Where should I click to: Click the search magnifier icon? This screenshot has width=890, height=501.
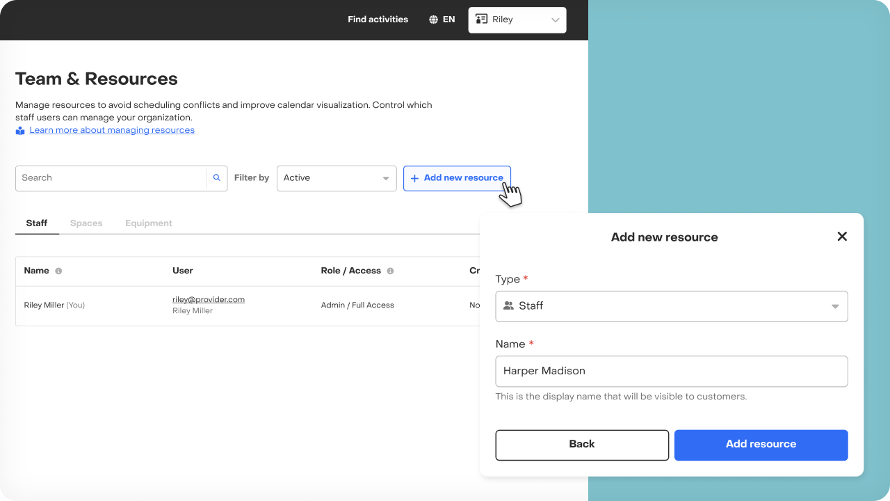tap(216, 178)
